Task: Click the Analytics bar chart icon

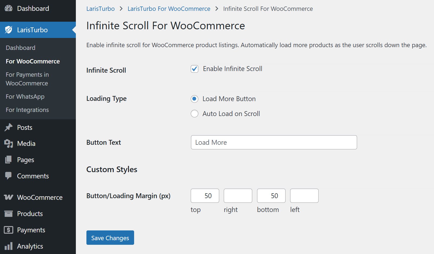Action: [9, 246]
